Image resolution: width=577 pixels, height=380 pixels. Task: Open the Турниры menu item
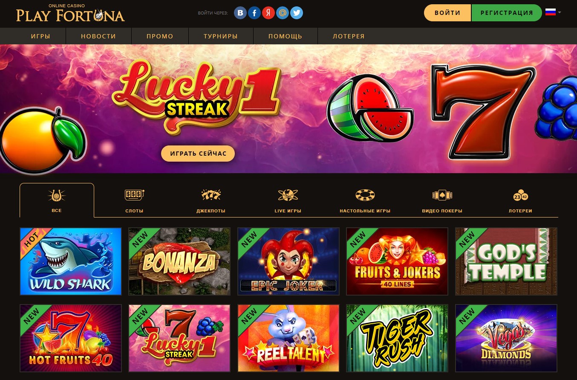221,36
